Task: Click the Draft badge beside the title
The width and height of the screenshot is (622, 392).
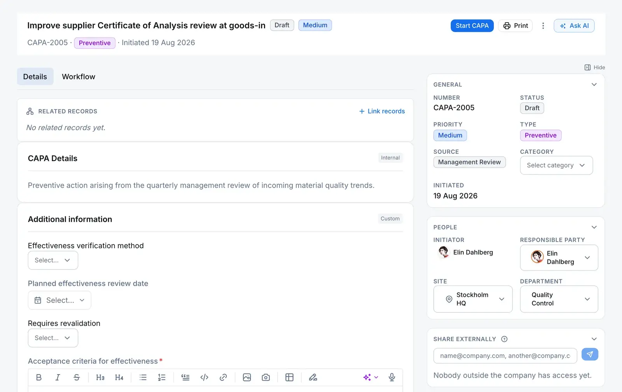Action: 282,25
